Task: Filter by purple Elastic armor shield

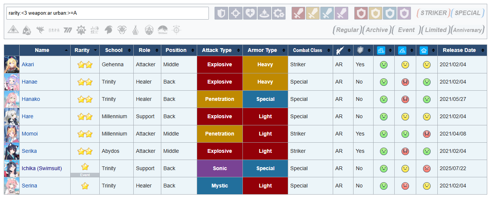Action: tap(404, 13)
